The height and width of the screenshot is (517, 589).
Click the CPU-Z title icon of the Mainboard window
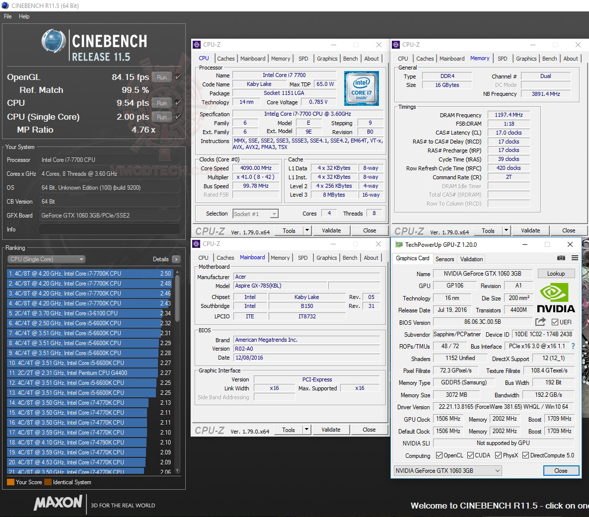pos(197,244)
